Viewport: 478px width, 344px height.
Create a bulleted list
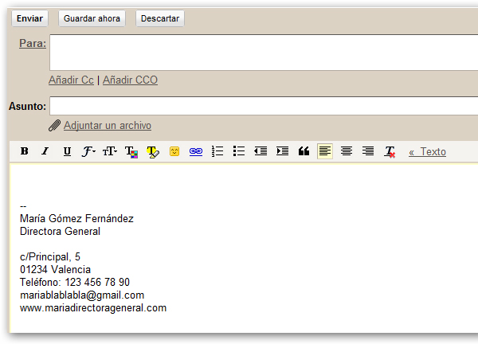[239, 151]
